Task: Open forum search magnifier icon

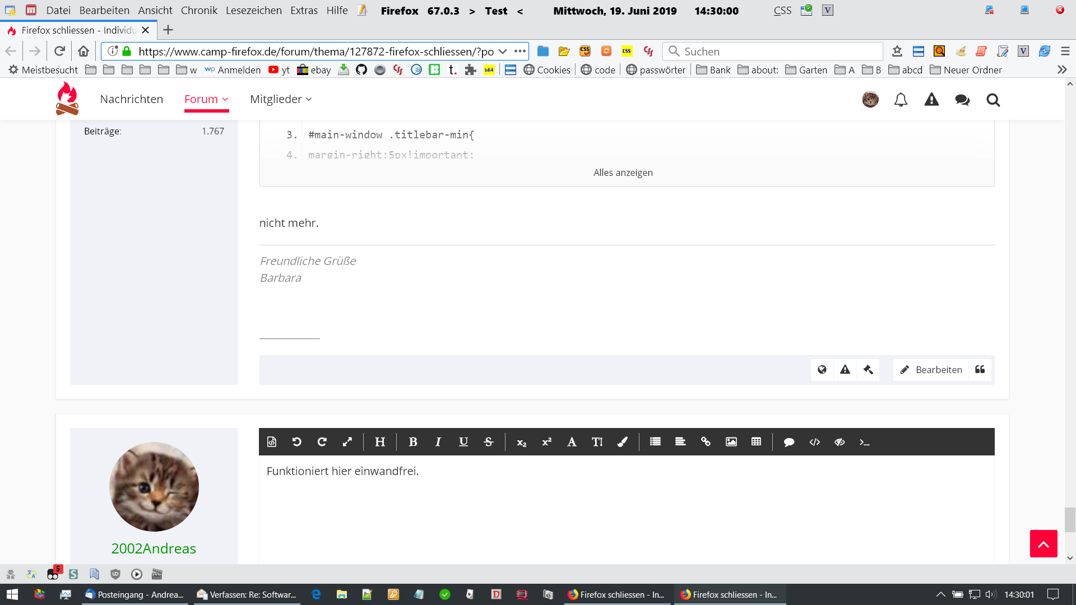Action: coord(993,100)
